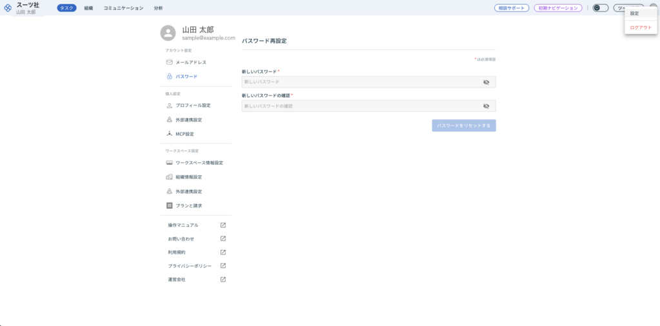The width and height of the screenshot is (660, 326).
Task: Focus the 新しいパスワード input field
Action: tap(368, 82)
